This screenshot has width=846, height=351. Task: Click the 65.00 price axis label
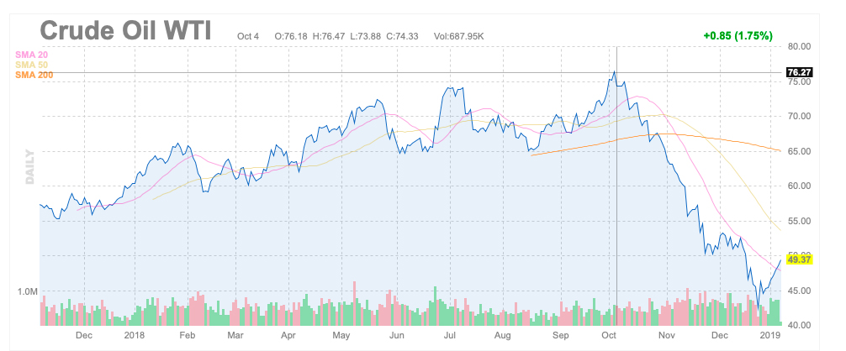pyautogui.click(x=797, y=150)
